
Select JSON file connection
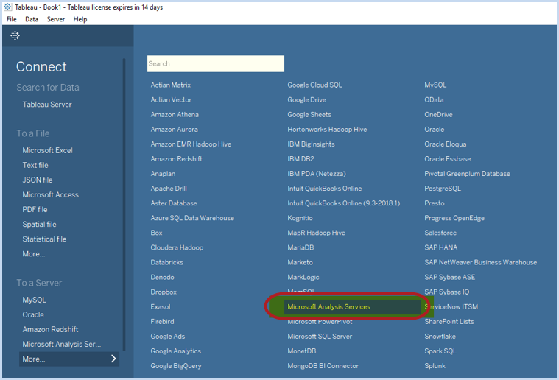(x=38, y=180)
